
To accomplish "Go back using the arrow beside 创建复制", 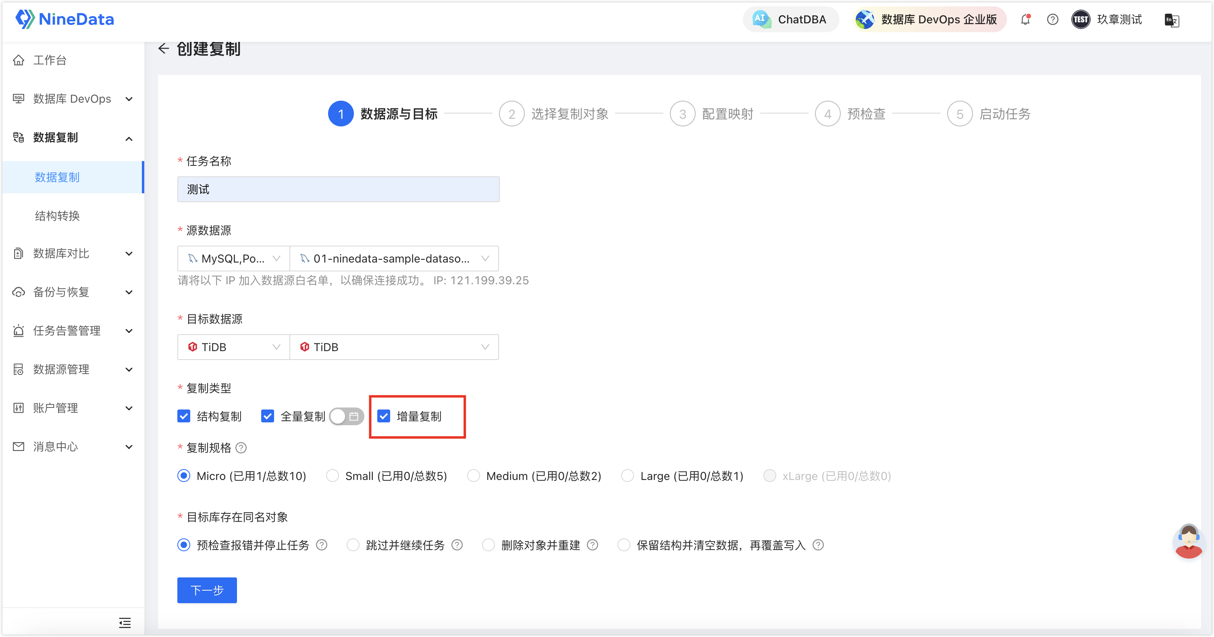I will click(164, 48).
